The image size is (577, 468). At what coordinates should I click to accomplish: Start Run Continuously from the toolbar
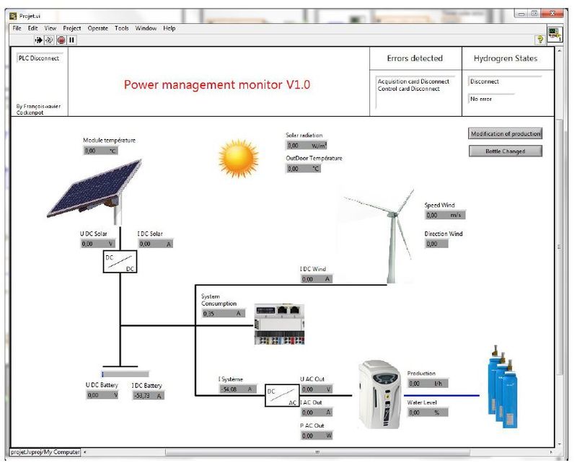click(x=49, y=40)
